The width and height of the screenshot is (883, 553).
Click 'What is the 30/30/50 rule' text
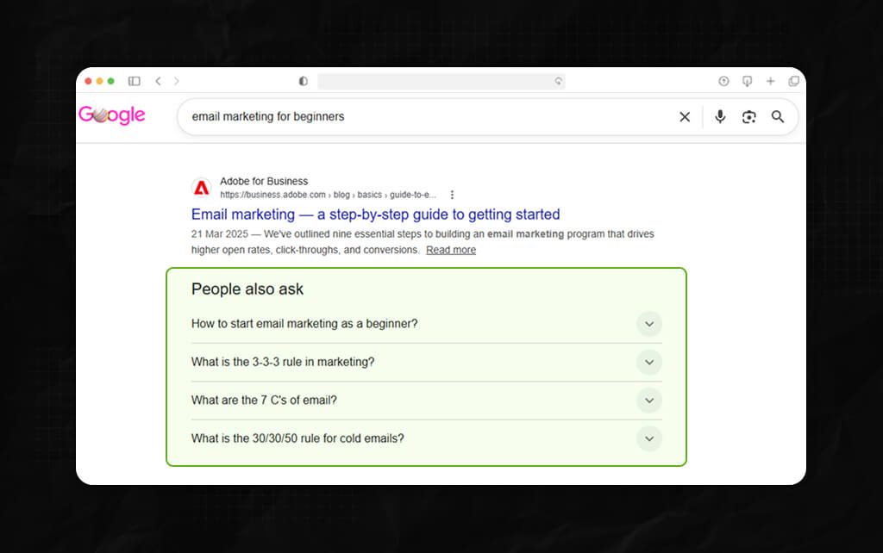coord(255,438)
